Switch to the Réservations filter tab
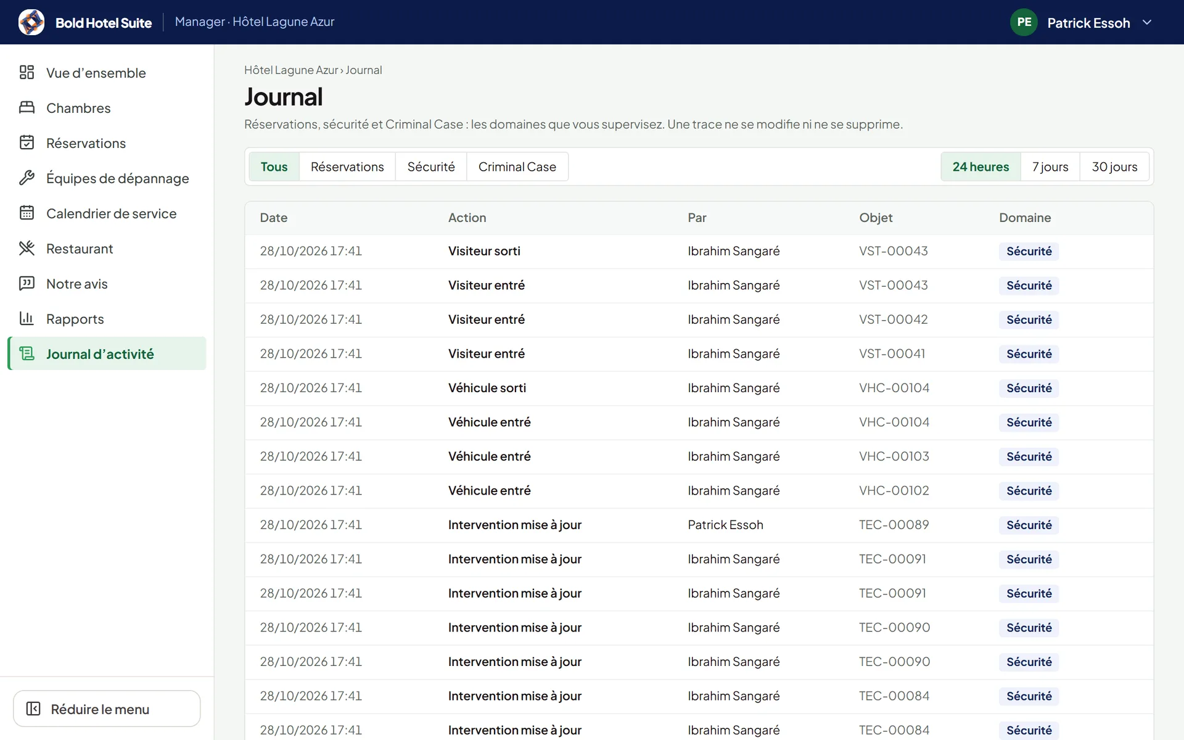Image resolution: width=1184 pixels, height=740 pixels. click(347, 166)
